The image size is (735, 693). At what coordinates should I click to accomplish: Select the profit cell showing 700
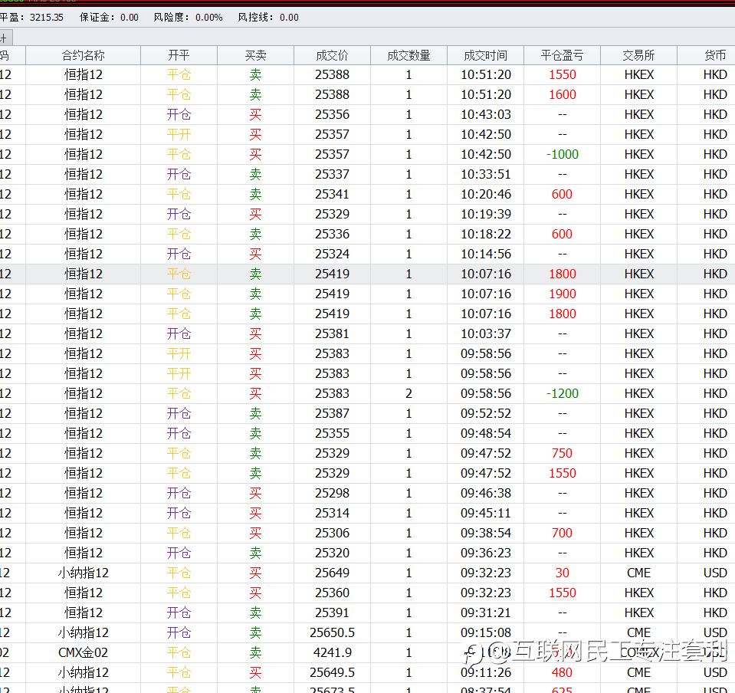[x=562, y=533]
